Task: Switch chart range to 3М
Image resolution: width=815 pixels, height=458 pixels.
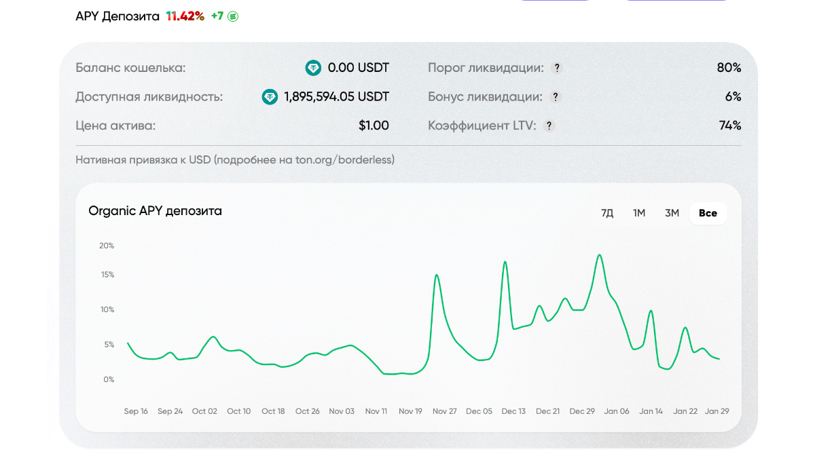Action: [x=672, y=213]
